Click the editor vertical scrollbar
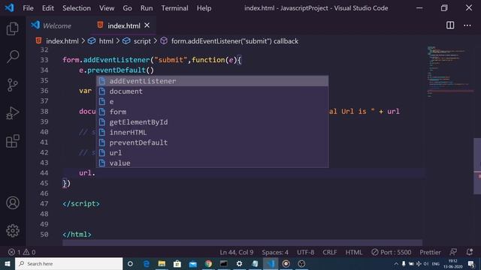481x270 pixels. tap(477, 166)
